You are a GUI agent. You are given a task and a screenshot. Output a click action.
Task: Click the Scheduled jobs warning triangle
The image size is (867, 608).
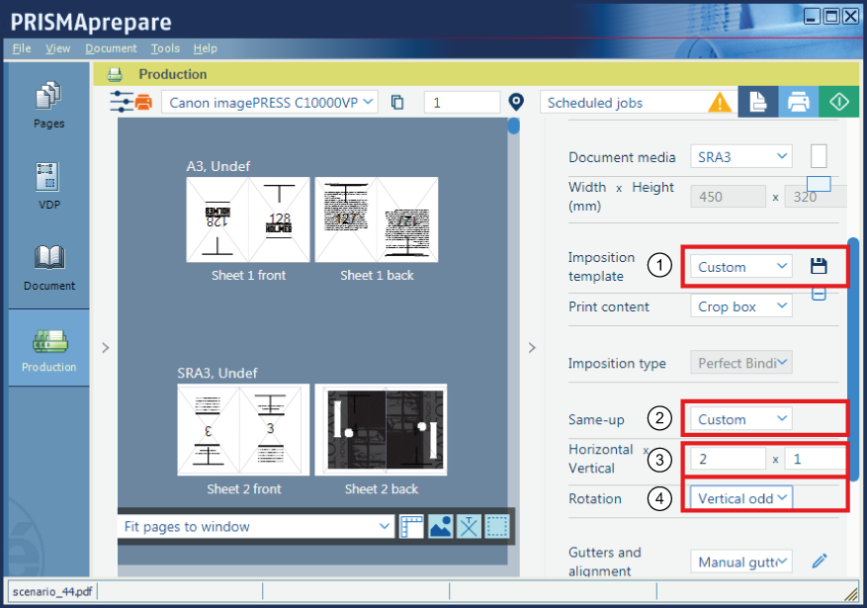pyautogui.click(x=720, y=102)
